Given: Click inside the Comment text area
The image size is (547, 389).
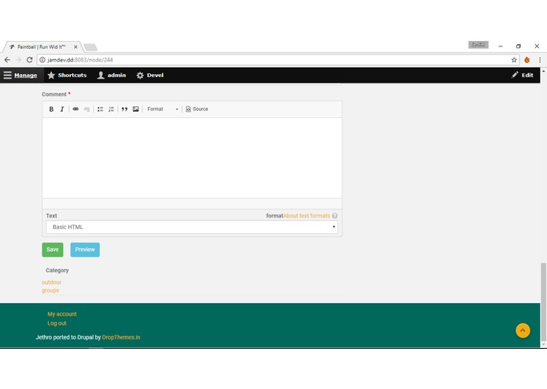Looking at the screenshot, I should coord(192,157).
